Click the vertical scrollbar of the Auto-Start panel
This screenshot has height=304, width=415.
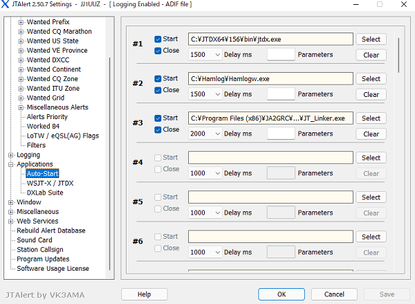[x=398, y=55]
